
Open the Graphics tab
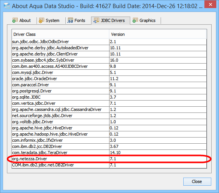[x=144, y=20]
